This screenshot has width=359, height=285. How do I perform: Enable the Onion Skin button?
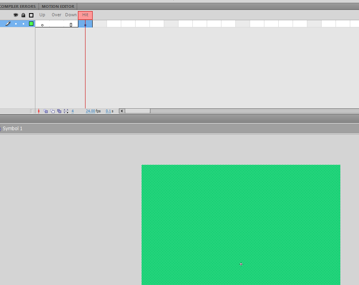(46, 111)
